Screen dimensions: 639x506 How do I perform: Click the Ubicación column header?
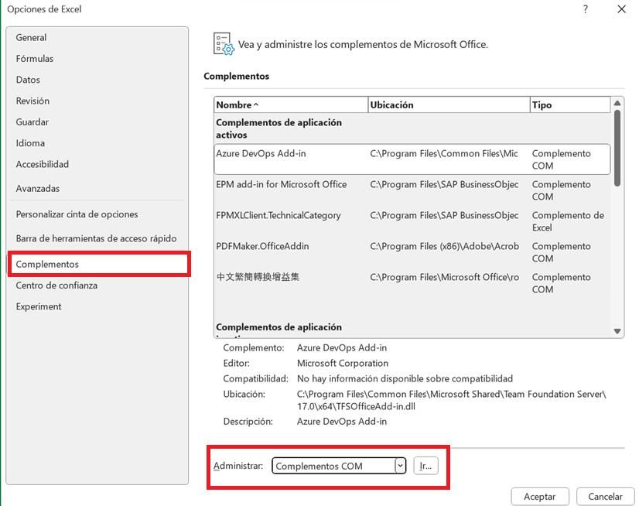pos(449,104)
